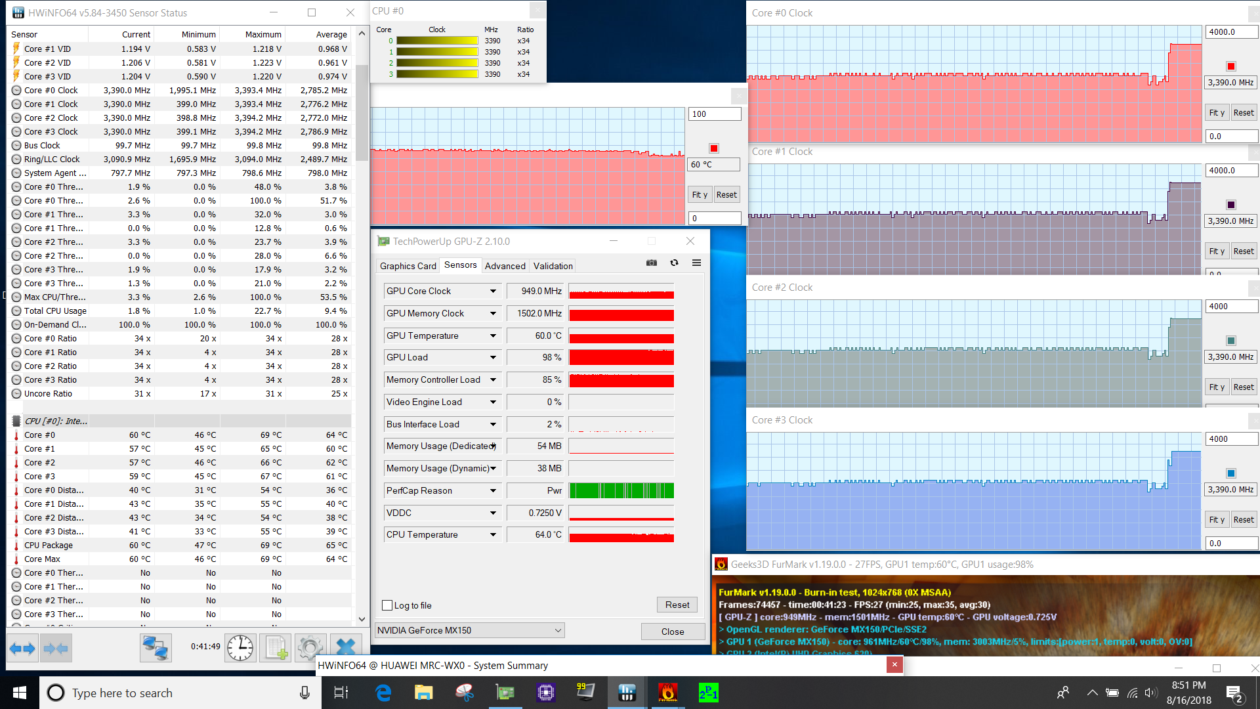Open the GPU Temperature sensor dropdown
This screenshot has height=709, width=1260.
493,335
